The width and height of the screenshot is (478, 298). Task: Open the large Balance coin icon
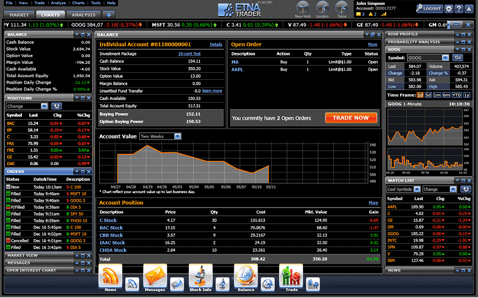point(246,276)
